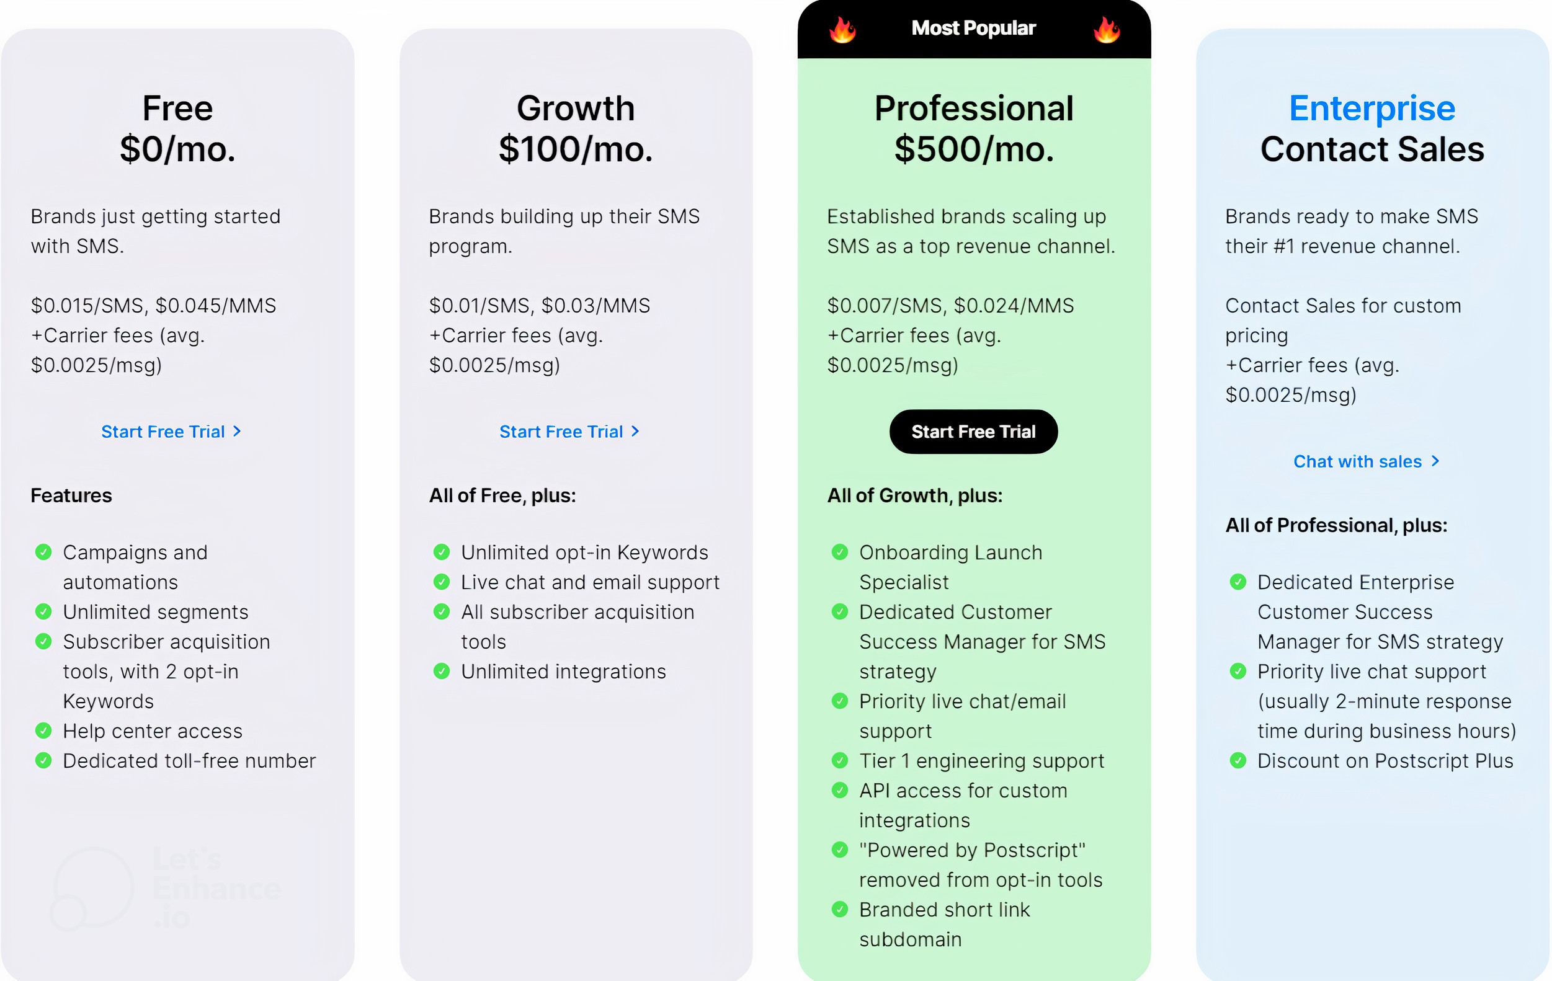Click the checkmark beside Help center access
Screen dimensions: 1552x981
coord(43,730)
